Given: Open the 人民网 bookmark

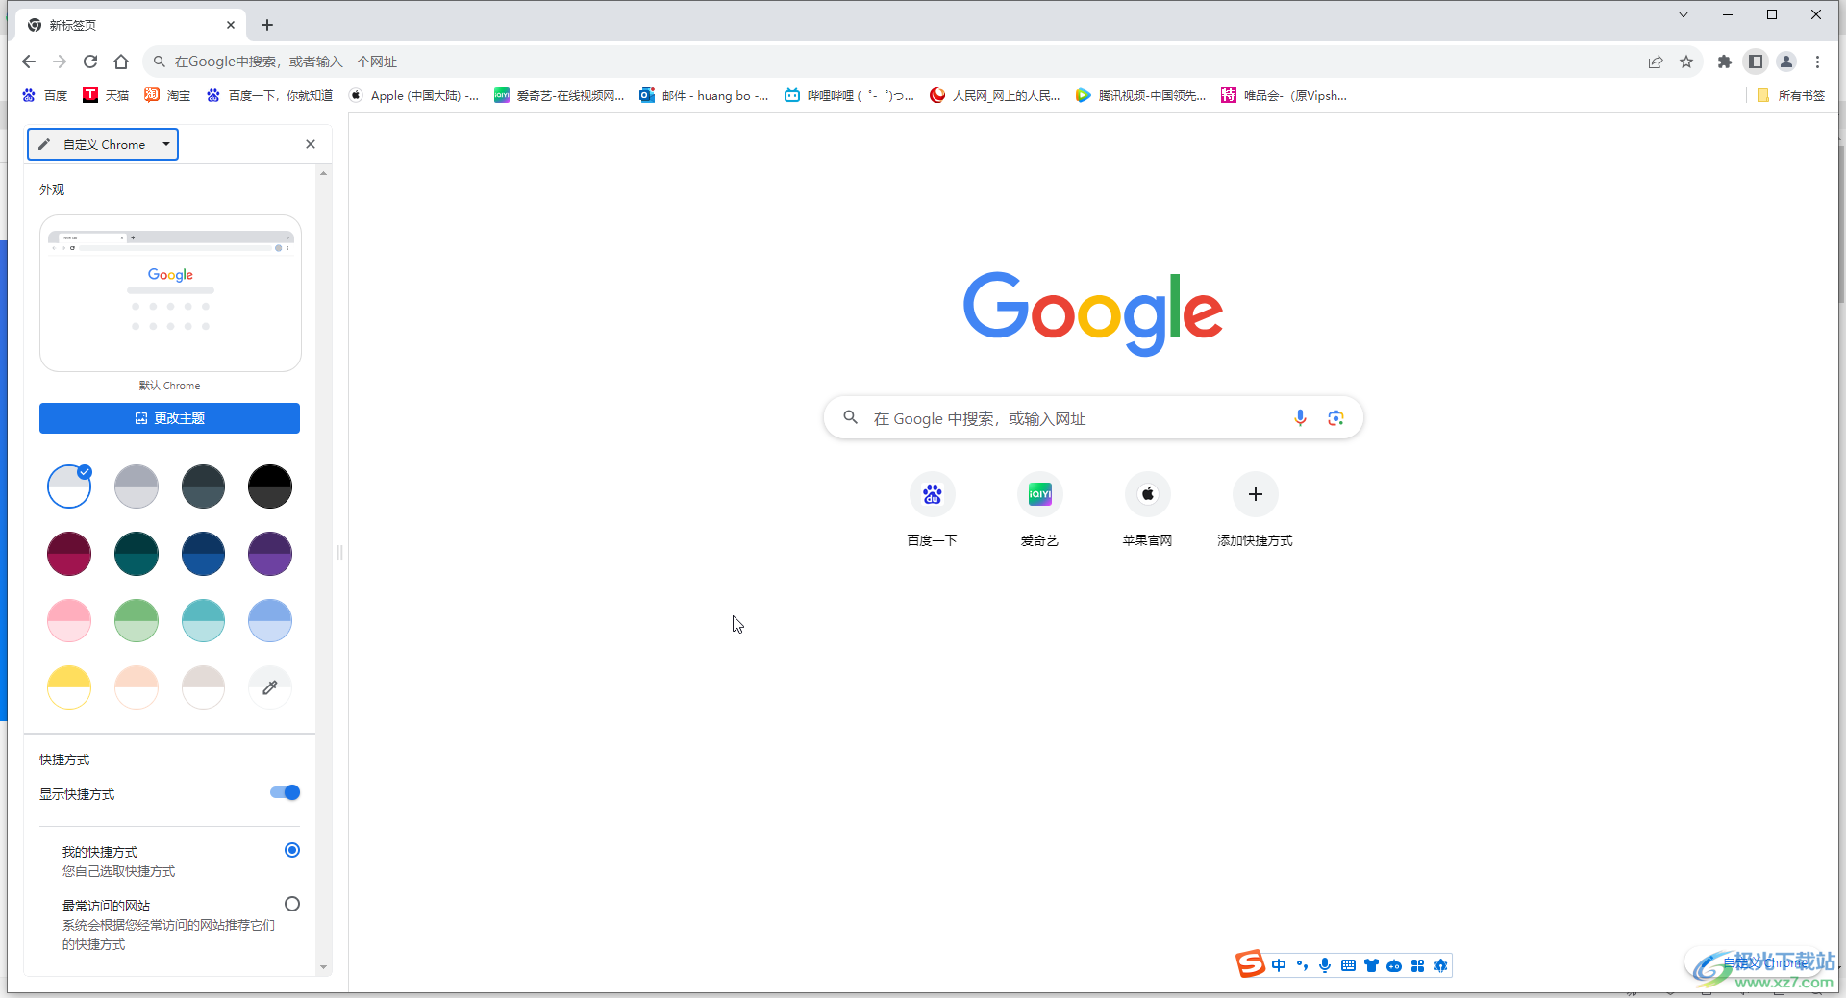Looking at the screenshot, I should [995, 95].
